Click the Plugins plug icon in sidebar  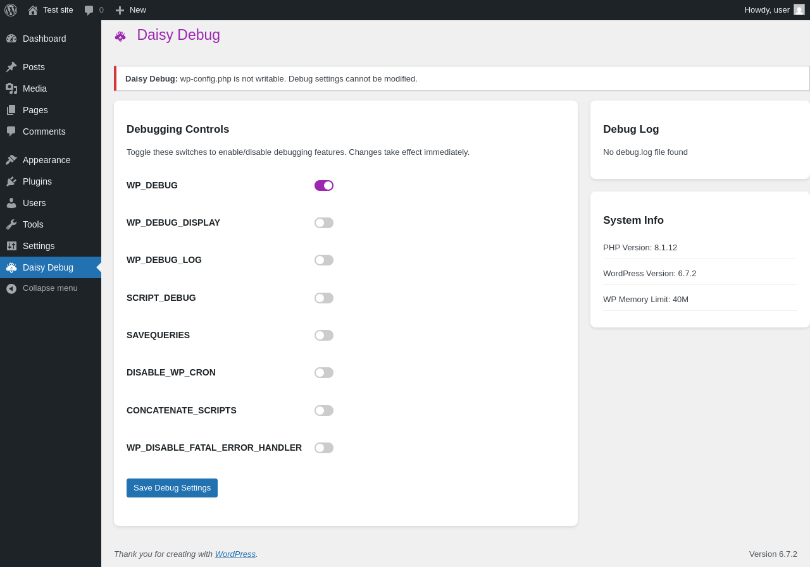pos(11,181)
